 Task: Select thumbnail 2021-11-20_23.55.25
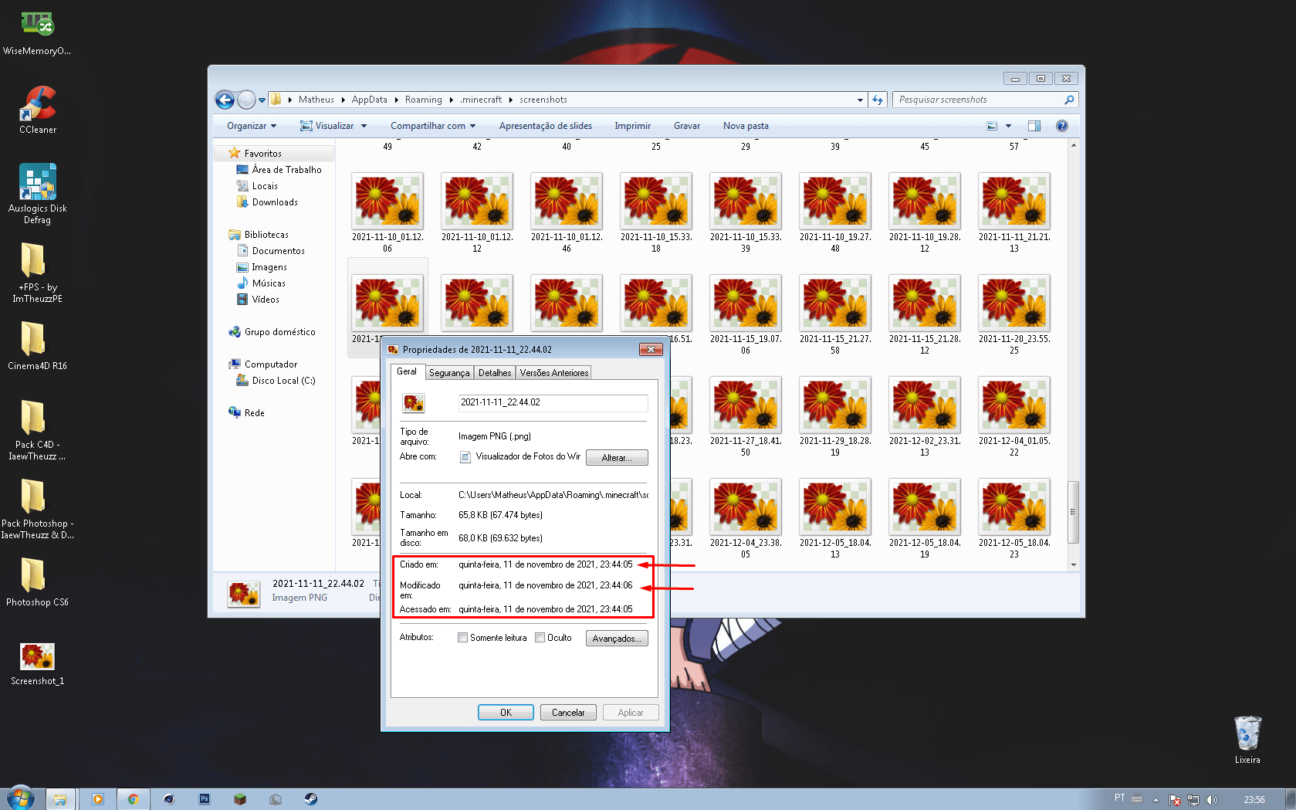pos(1014,314)
